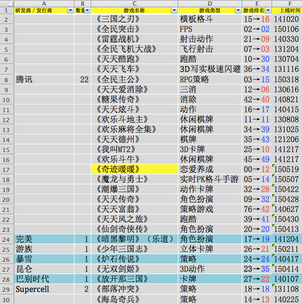Select column D header

pyautogui.click(x=210, y=4)
